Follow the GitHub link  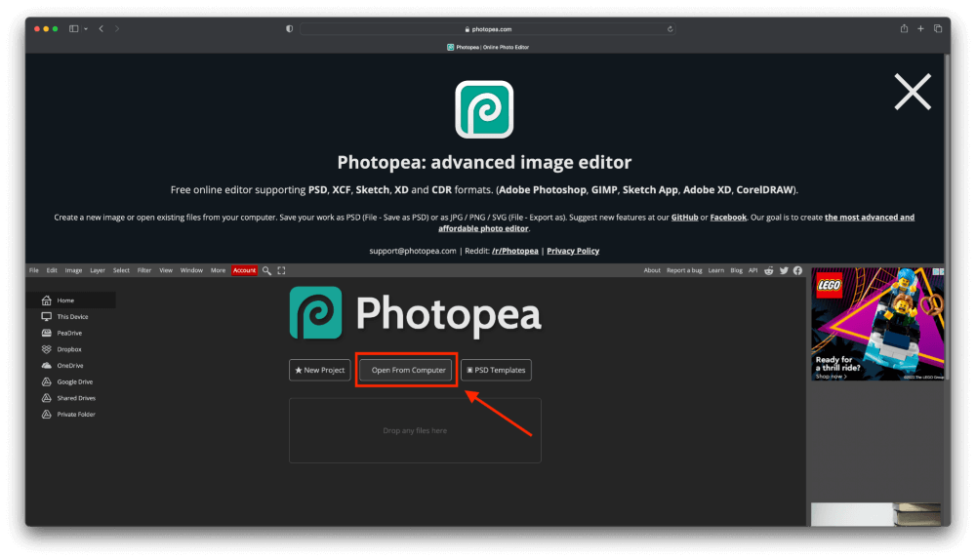(684, 218)
